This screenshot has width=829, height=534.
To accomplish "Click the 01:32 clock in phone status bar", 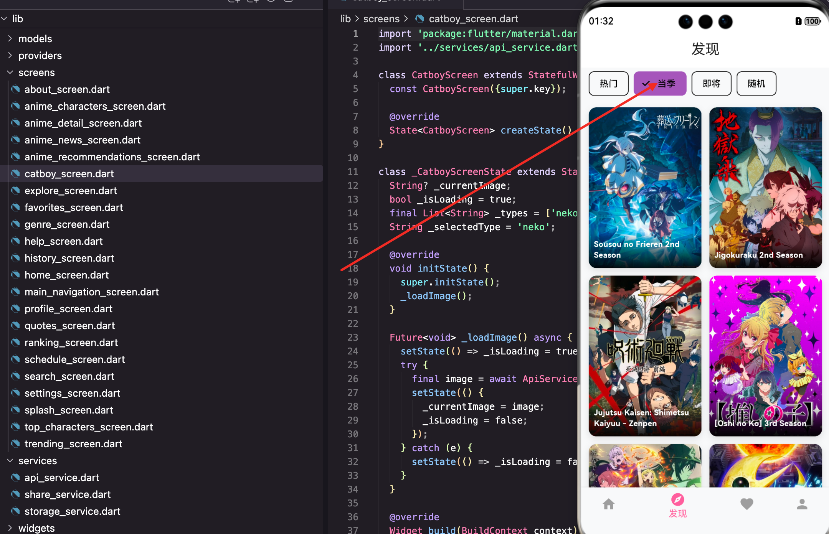I will point(601,21).
